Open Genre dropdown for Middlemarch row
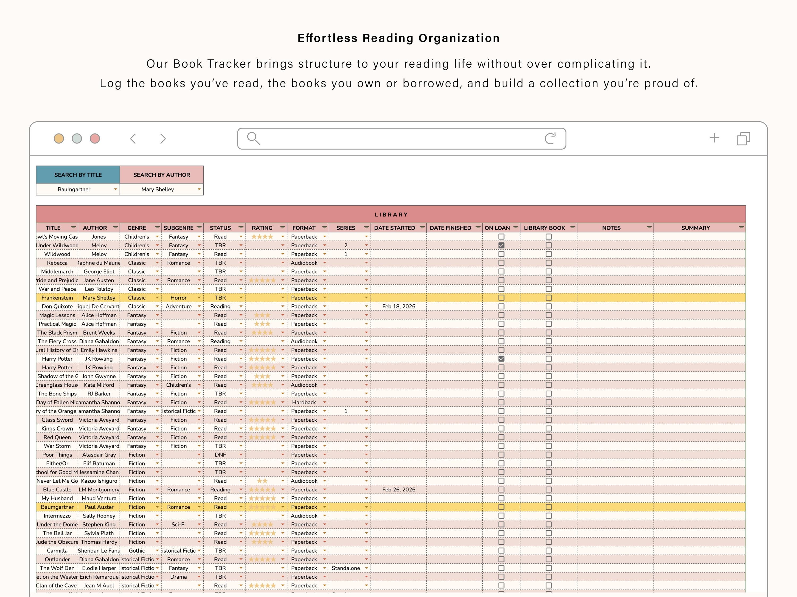The height and width of the screenshot is (597, 797). 157,272
